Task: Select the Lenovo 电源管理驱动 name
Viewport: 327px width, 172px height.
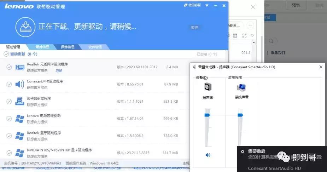Action: (x=44, y=116)
